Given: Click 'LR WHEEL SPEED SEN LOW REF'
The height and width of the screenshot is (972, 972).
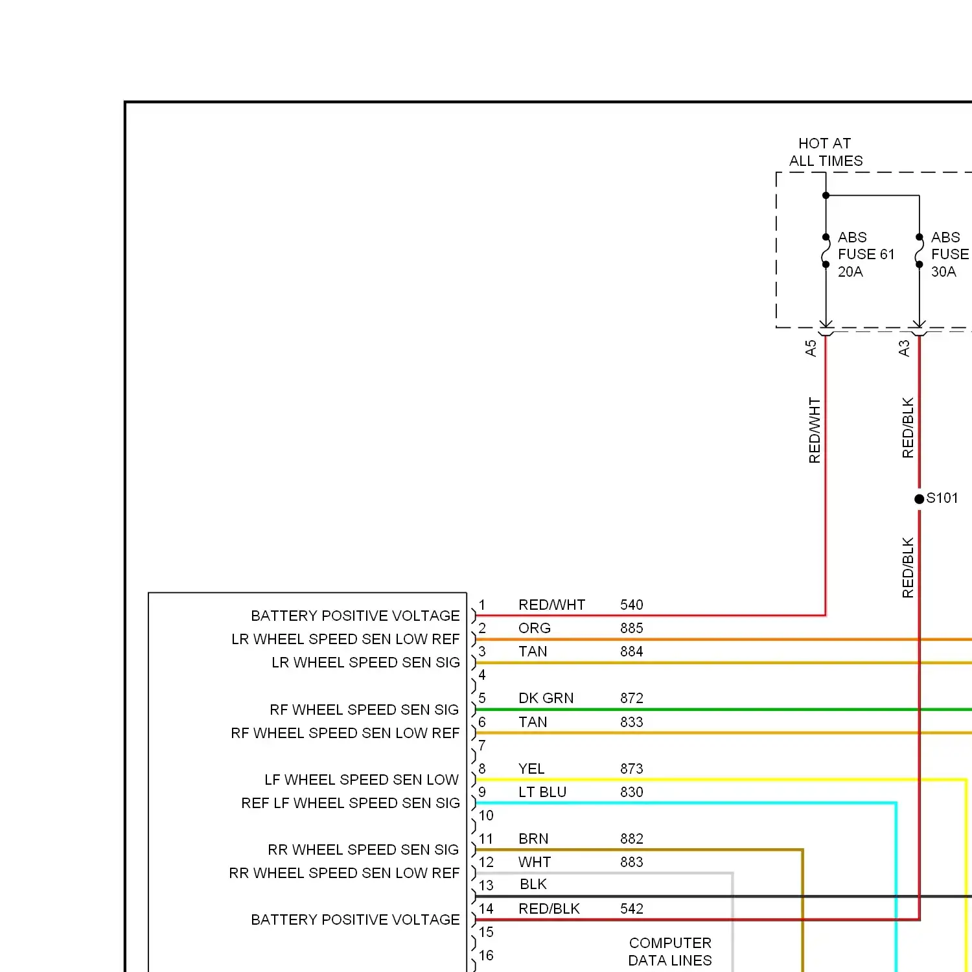Looking at the screenshot, I should tap(345, 639).
